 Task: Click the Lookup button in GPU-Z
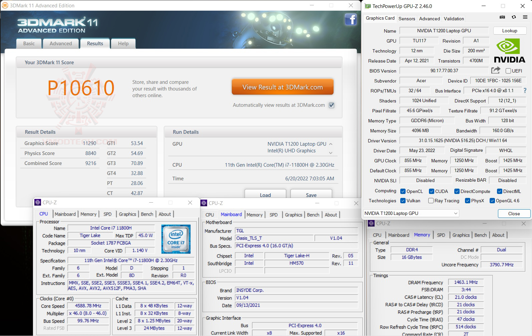[x=510, y=31]
